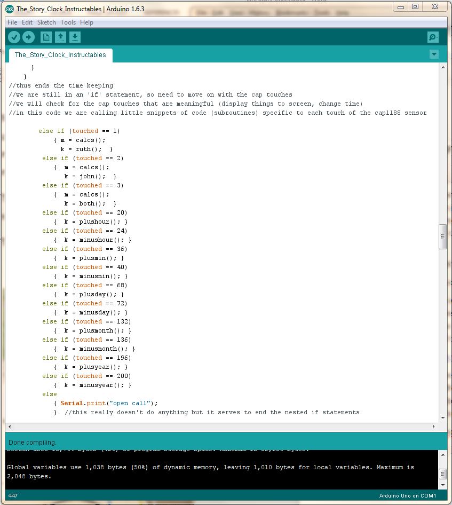Click the Verify sketch checkmark button

click(x=14, y=37)
